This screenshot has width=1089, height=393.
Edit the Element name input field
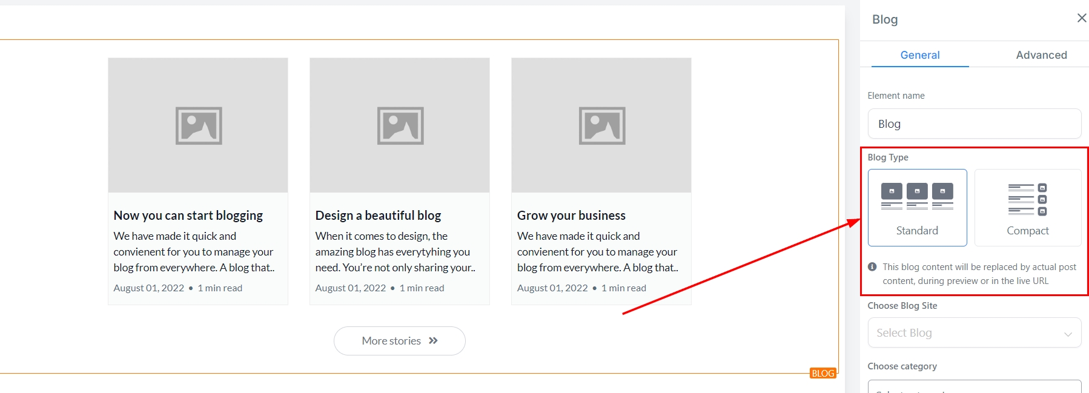(x=974, y=124)
